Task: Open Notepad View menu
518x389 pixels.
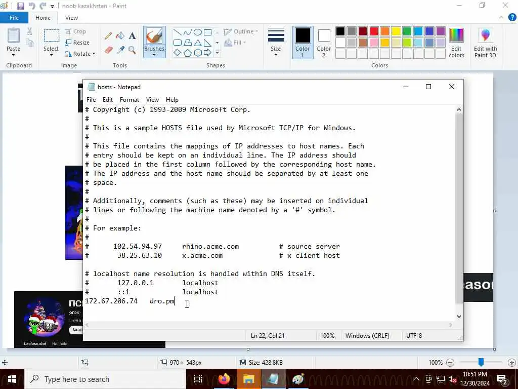Action: (152, 100)
